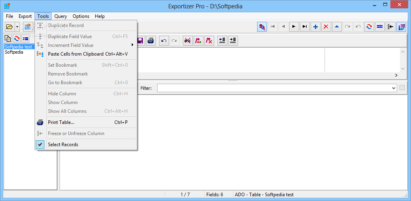The image size is (411, 201).
Task: Open the dropdown arrow beside open folder
Action: (17, 27)
